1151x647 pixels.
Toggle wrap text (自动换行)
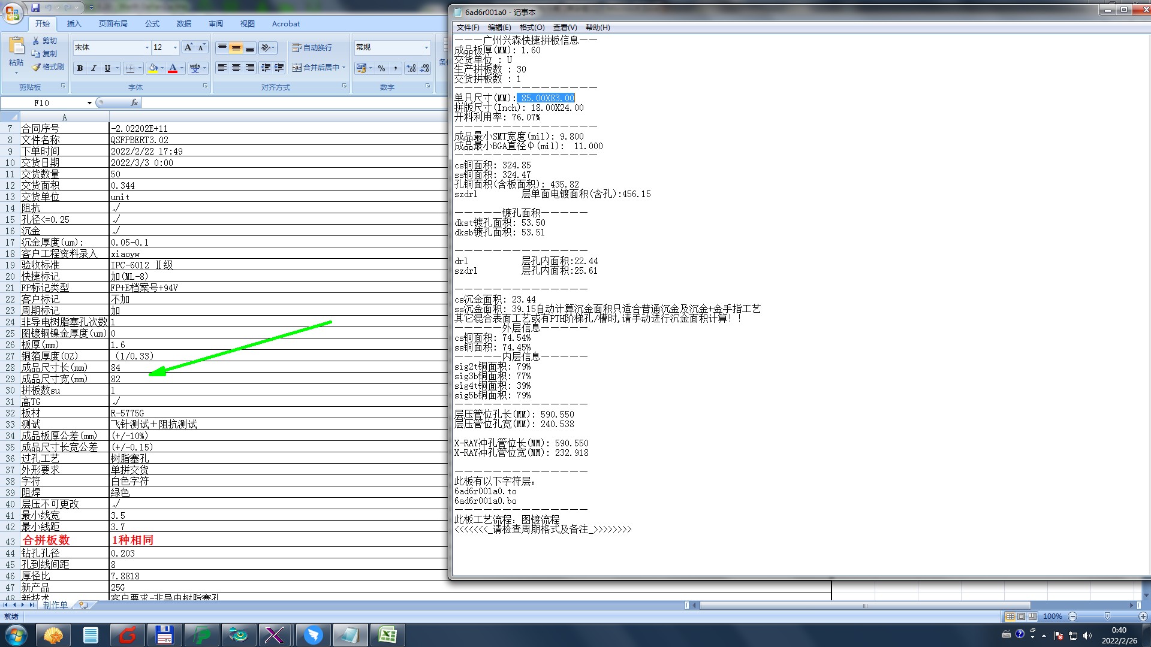pos(312,47)
